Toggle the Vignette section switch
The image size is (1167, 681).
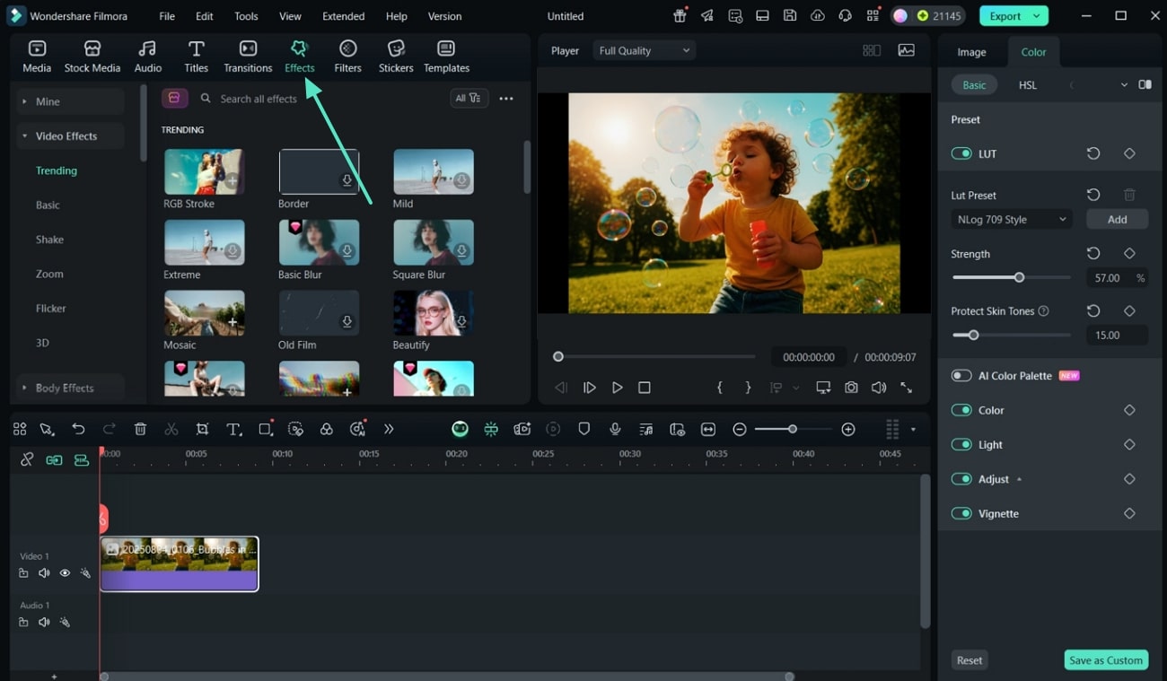click(x=961, y=513)
